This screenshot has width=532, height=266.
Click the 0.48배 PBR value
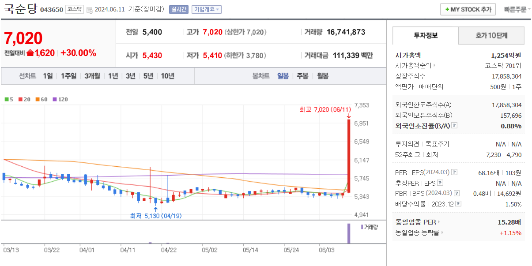483,193
